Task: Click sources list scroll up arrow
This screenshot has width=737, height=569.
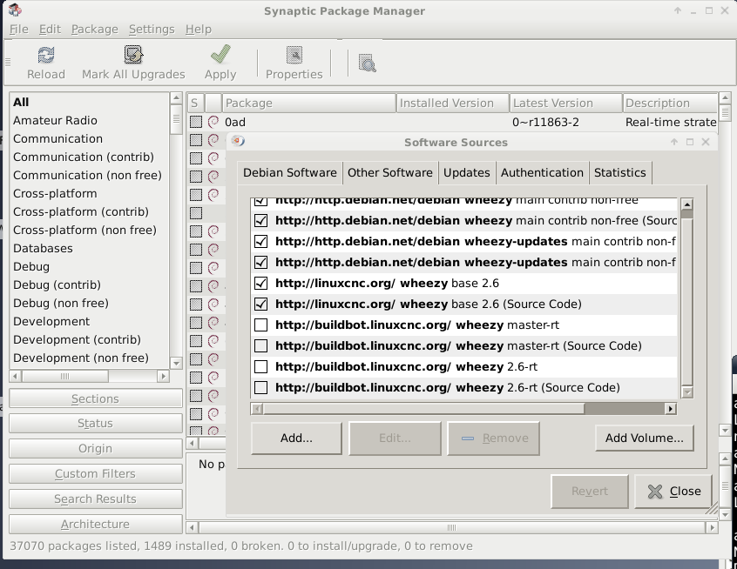Action: (x=687, y=204)
